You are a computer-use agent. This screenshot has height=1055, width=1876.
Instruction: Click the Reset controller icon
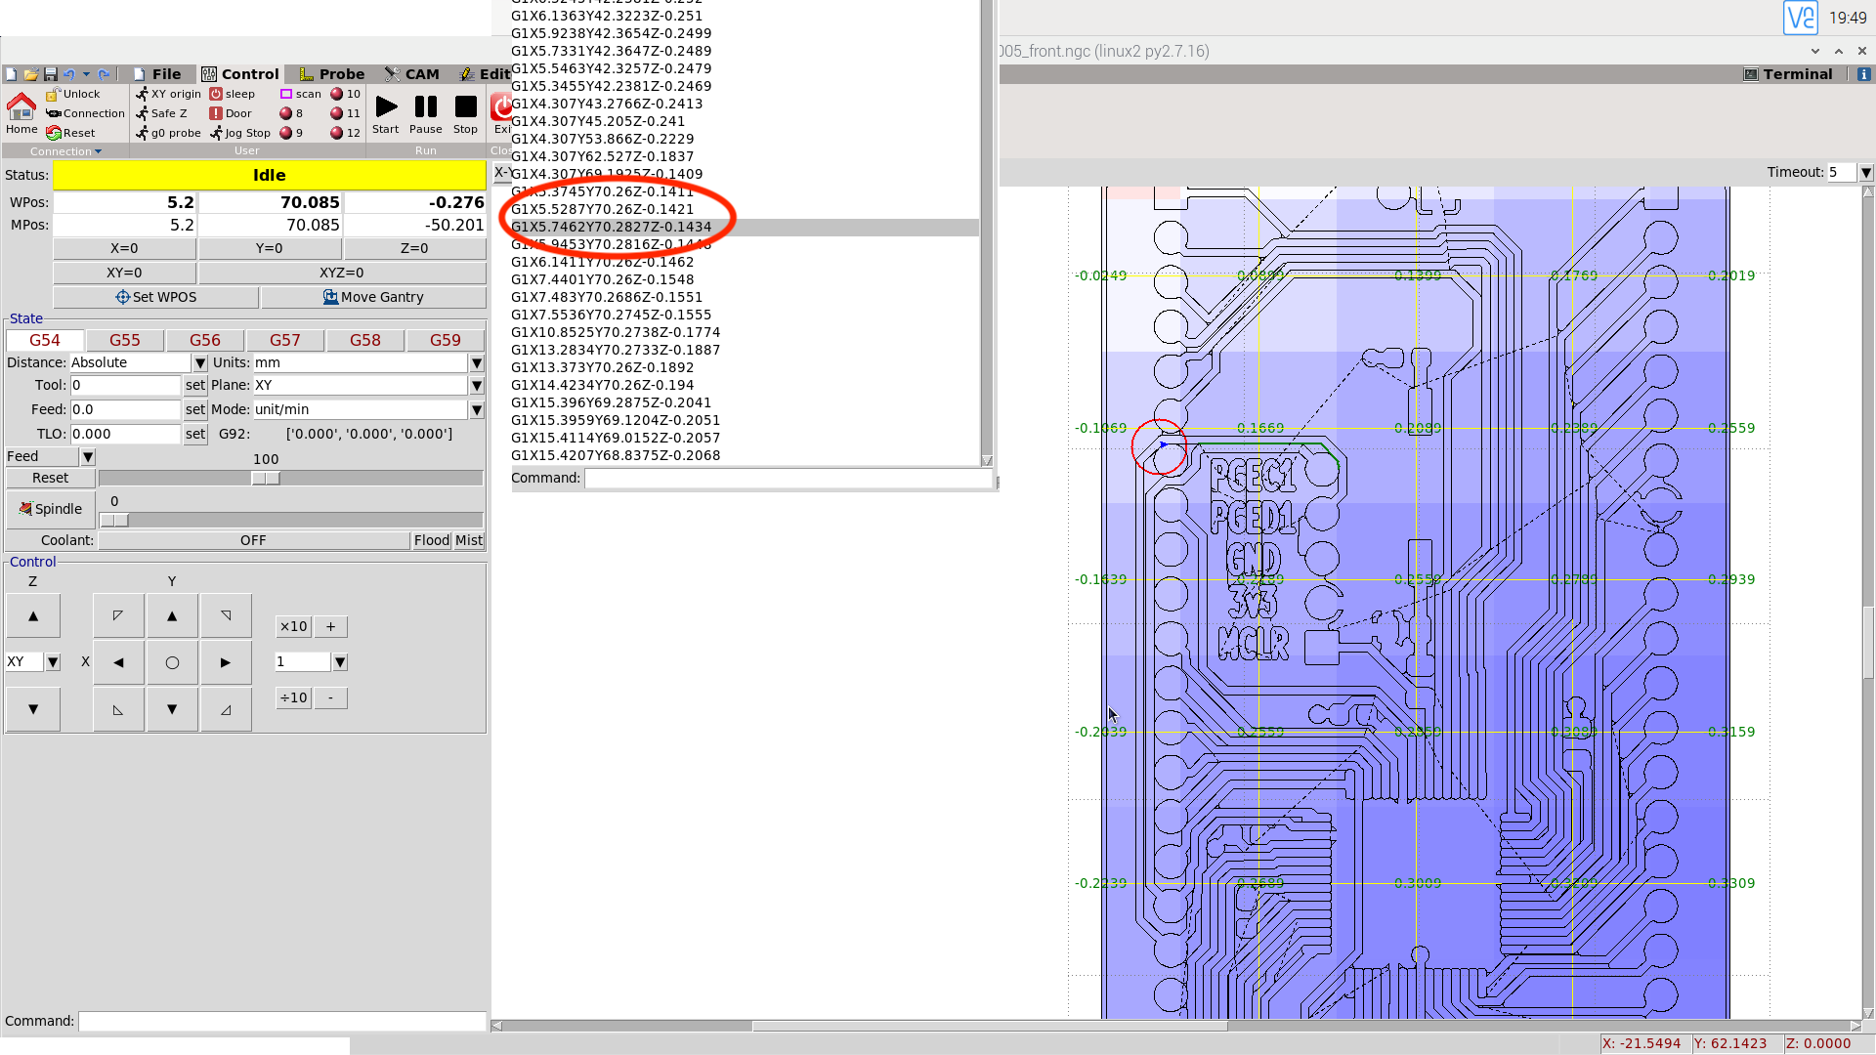(54, 134)
